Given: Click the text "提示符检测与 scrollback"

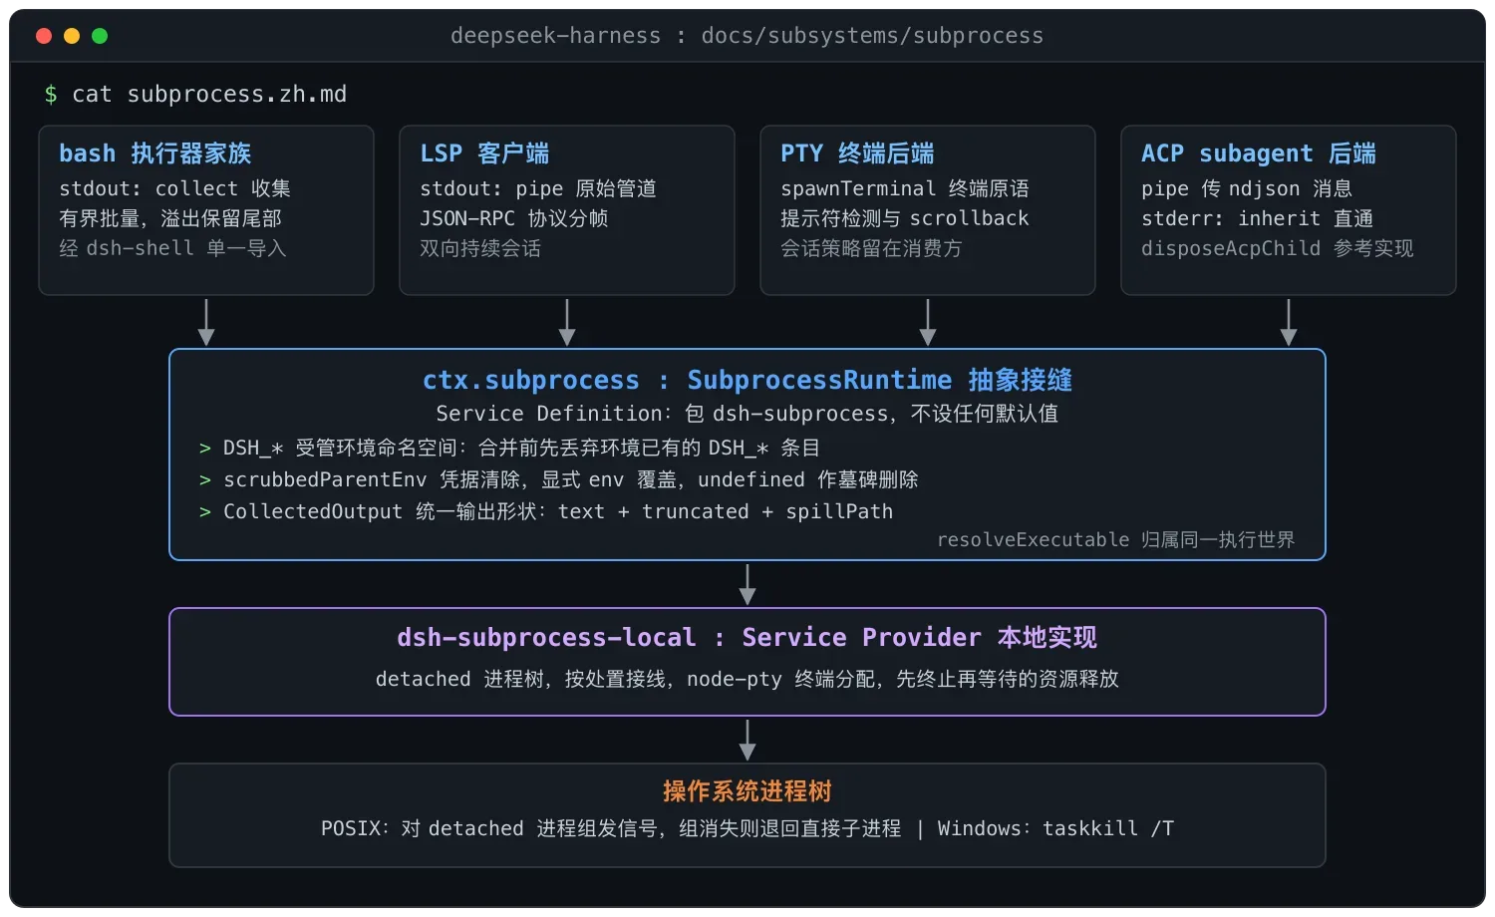Looking at the screenshot, I should tap(905, 218).
